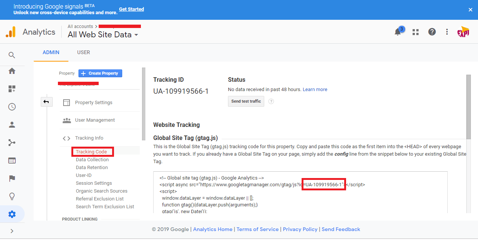
Task: Select Data Collection menu item
Action: (x=92, y=160)
